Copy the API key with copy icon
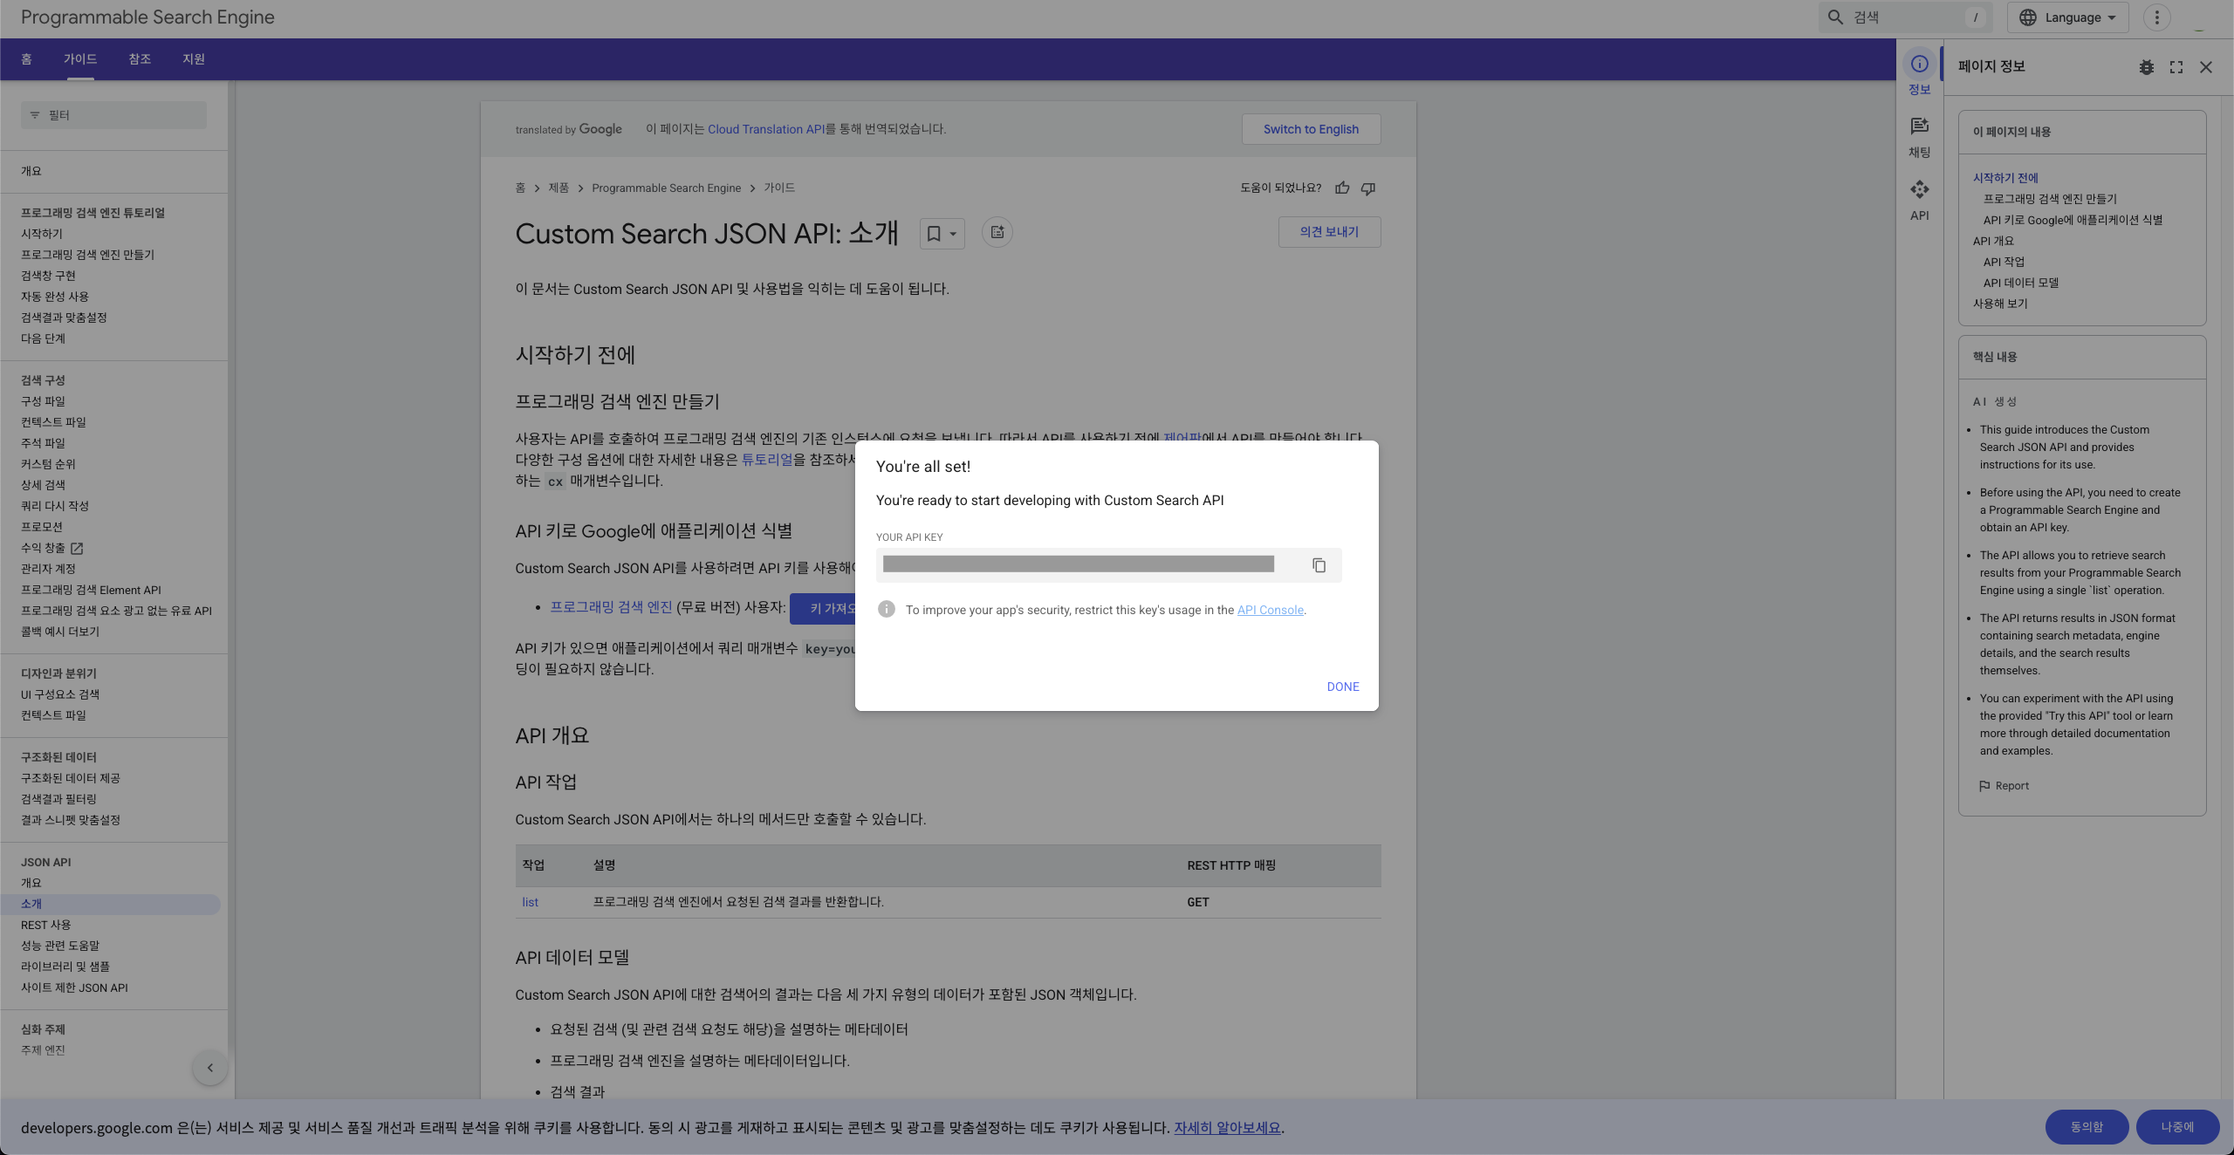Viewport: 2234px width, 1155px height. coord(1319,565)
